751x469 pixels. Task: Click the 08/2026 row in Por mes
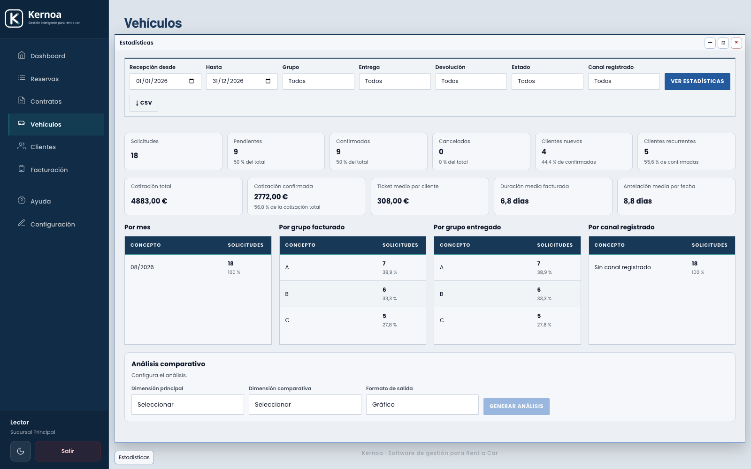(x=198, y=267)
